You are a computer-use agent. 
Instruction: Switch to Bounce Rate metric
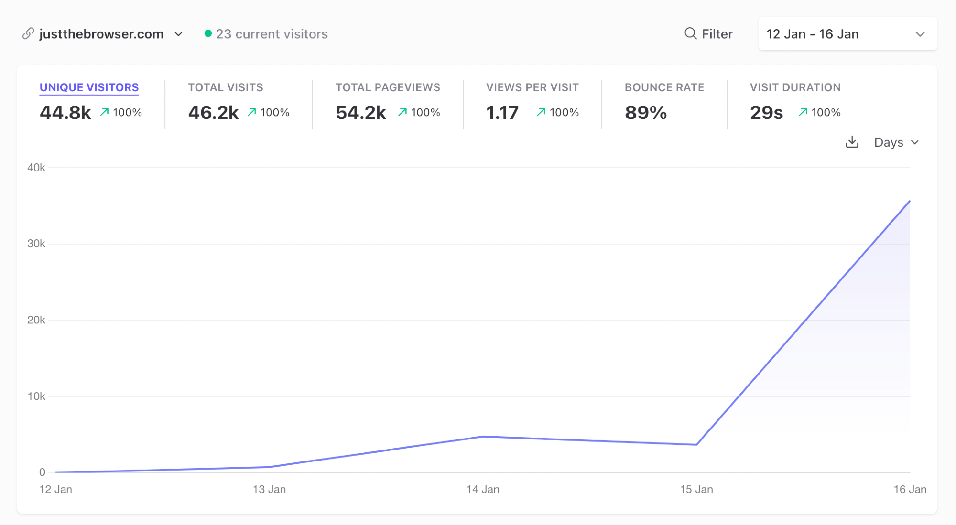664,87
